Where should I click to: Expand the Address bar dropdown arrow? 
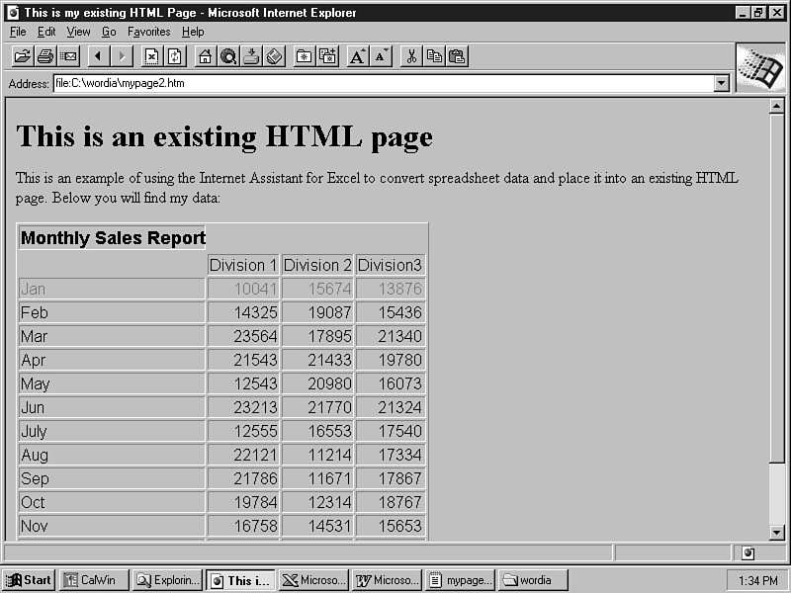pos(721,84)
